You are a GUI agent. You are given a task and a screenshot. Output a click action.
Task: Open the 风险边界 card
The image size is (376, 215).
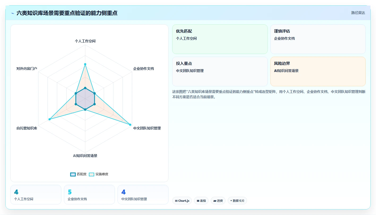pyautogui.click(x=318, y=71)
